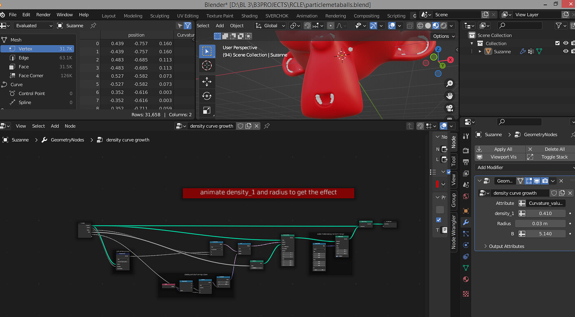
Task: Click the viewport pan hand icon
Action: [450, 96]
